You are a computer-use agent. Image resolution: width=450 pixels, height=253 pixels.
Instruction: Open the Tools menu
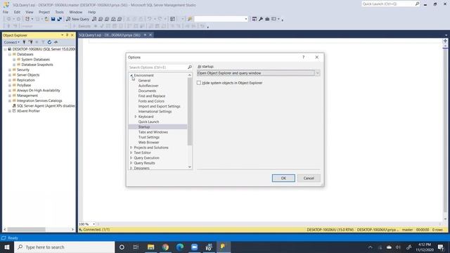59,12
